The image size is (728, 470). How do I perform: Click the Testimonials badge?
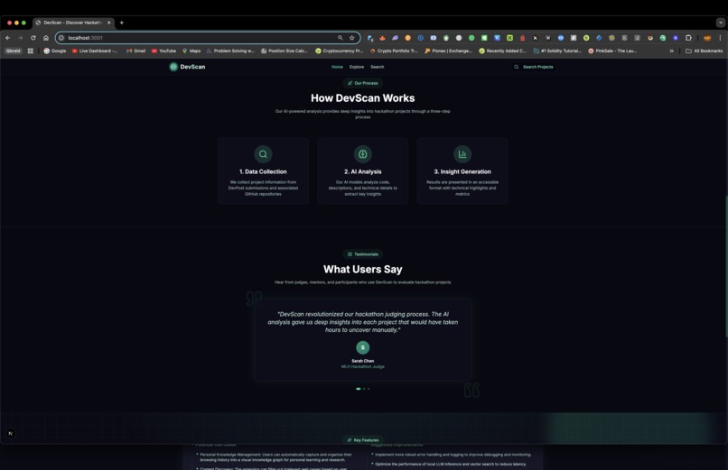(362, 254)
